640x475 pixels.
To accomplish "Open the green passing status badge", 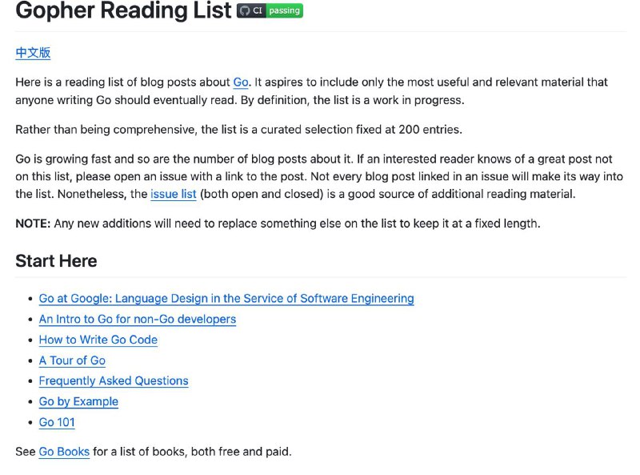I will click(285, 10).
